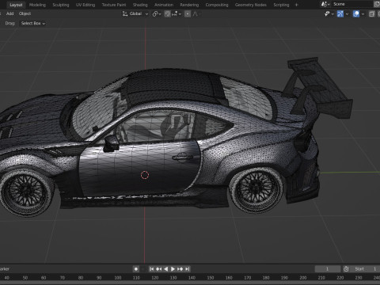The height and width of the screenshot is (285, 380).
Task: Toggle auto keying record button
Action: (x=136, y=269)
